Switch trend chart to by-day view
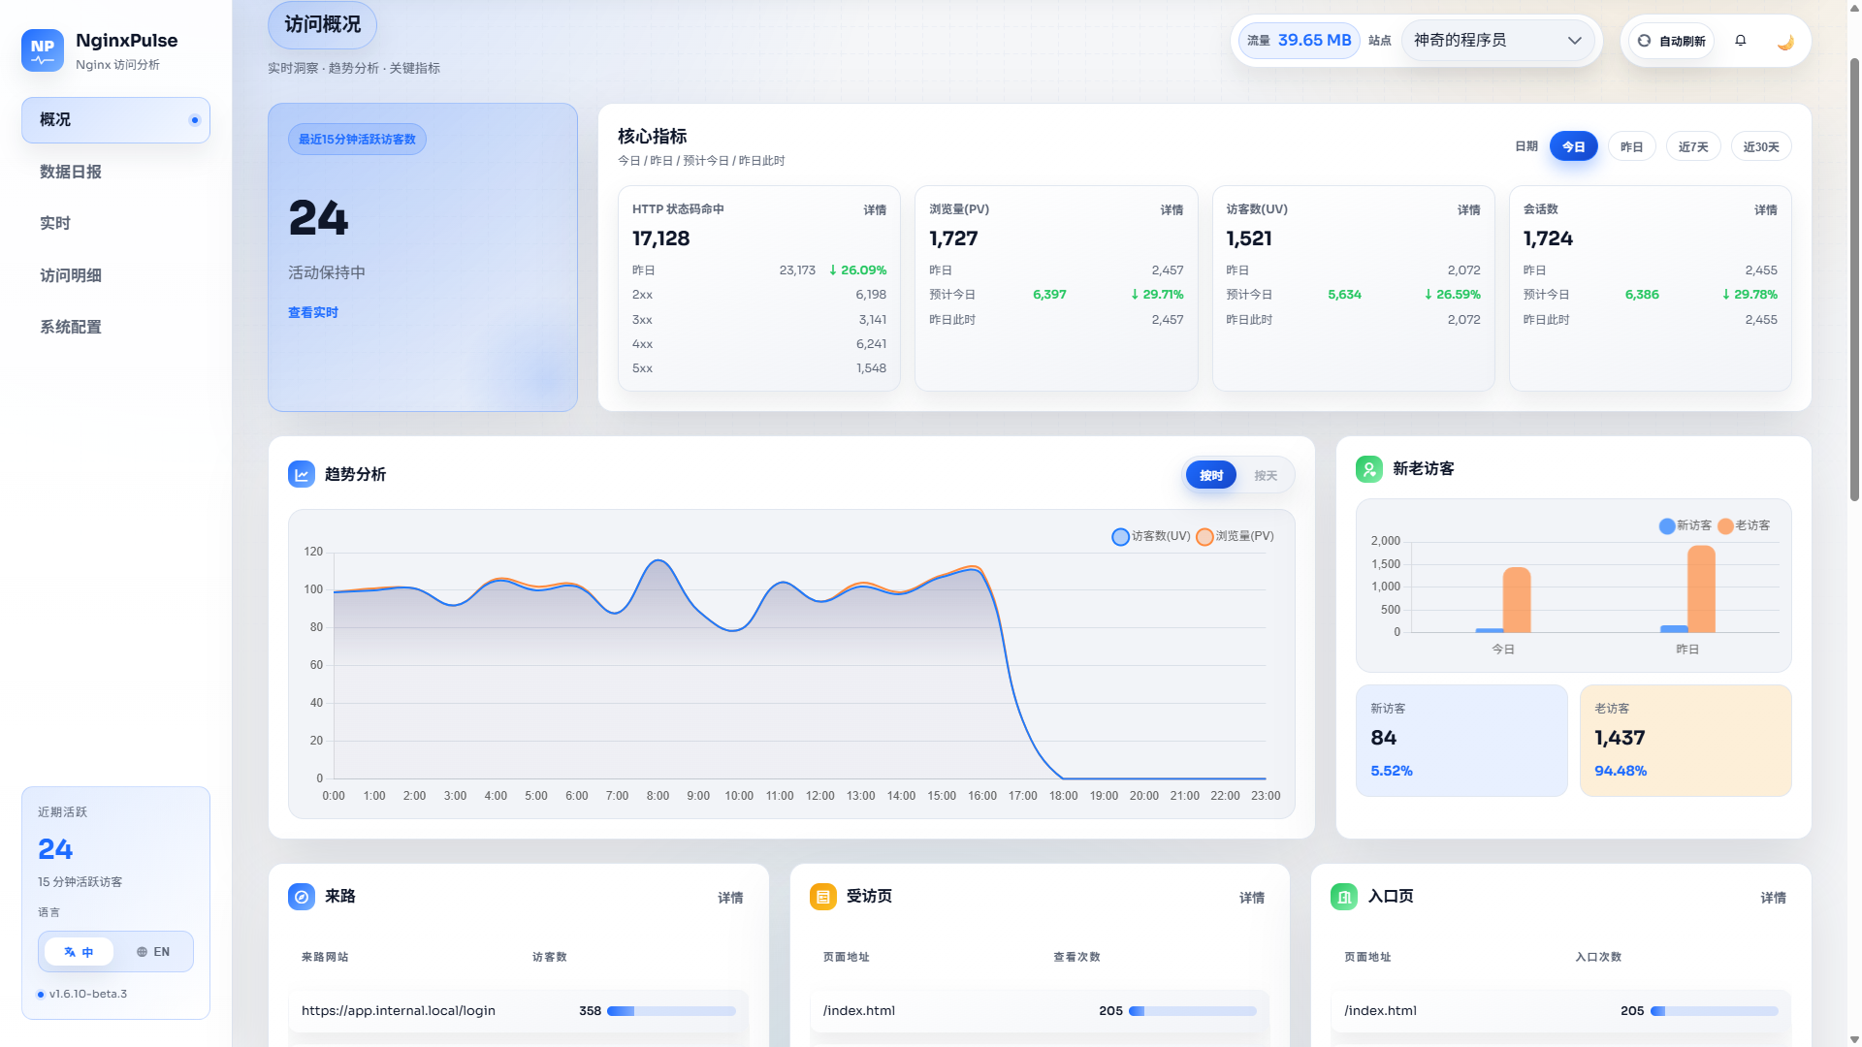 click(x=1265, y=475)
